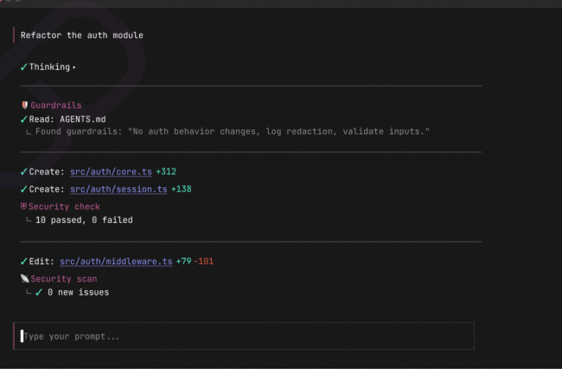Click the checkmark beside Thinking
Viewport: 562px width, 374px height.
24,67
